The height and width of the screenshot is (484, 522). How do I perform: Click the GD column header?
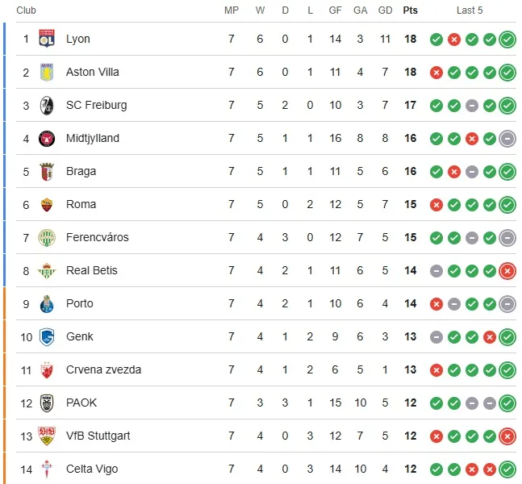pos(385,10)
